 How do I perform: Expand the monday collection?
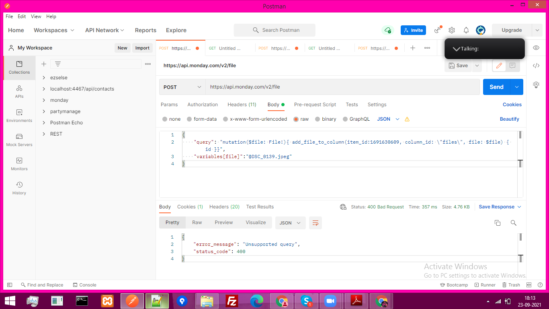pos(44,100)
